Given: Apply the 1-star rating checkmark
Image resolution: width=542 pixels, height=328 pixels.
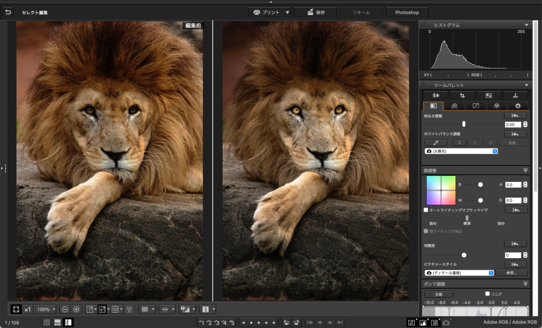Looking at the screenshot, I should tap(201, 323).
